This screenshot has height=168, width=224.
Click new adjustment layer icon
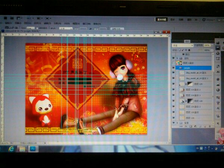point(196,127)
